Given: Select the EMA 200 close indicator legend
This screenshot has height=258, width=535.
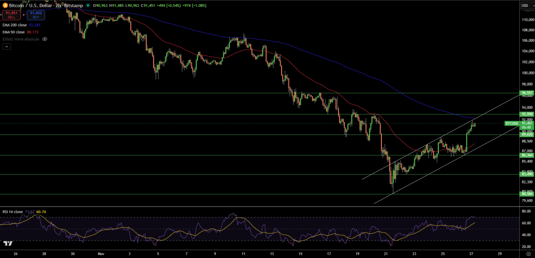Looking at the screenshot, I should click(x=14, y=25).
